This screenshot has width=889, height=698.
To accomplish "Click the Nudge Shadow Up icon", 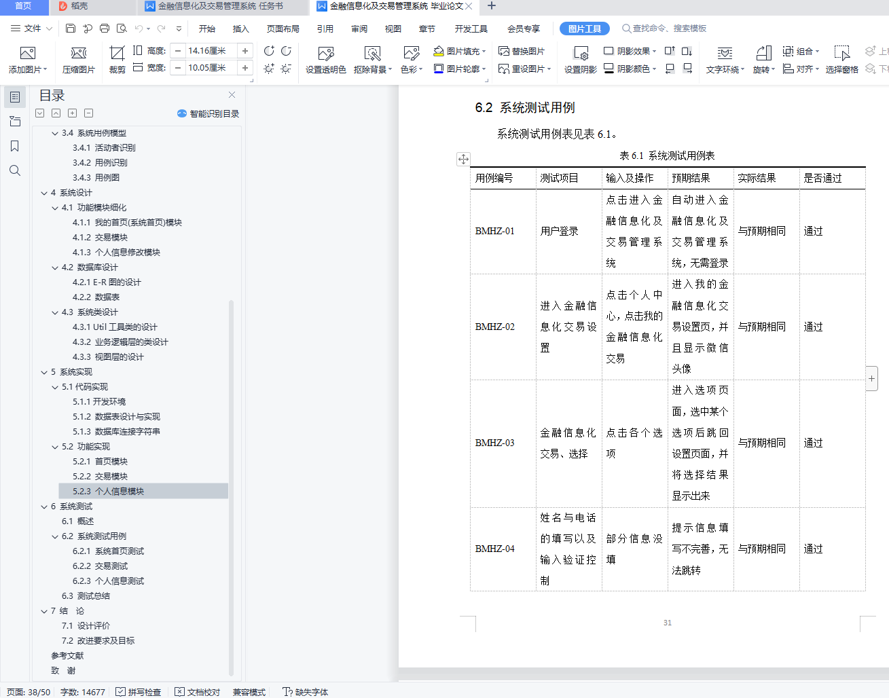I will tap(670, 51).
